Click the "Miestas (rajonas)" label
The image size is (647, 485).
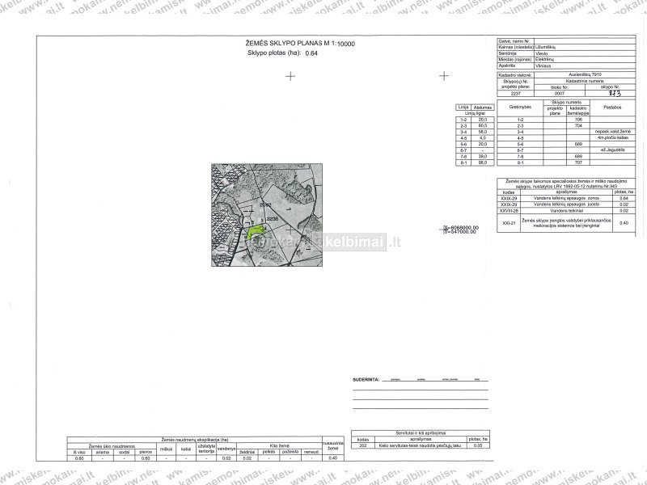(x=515, y=59)
